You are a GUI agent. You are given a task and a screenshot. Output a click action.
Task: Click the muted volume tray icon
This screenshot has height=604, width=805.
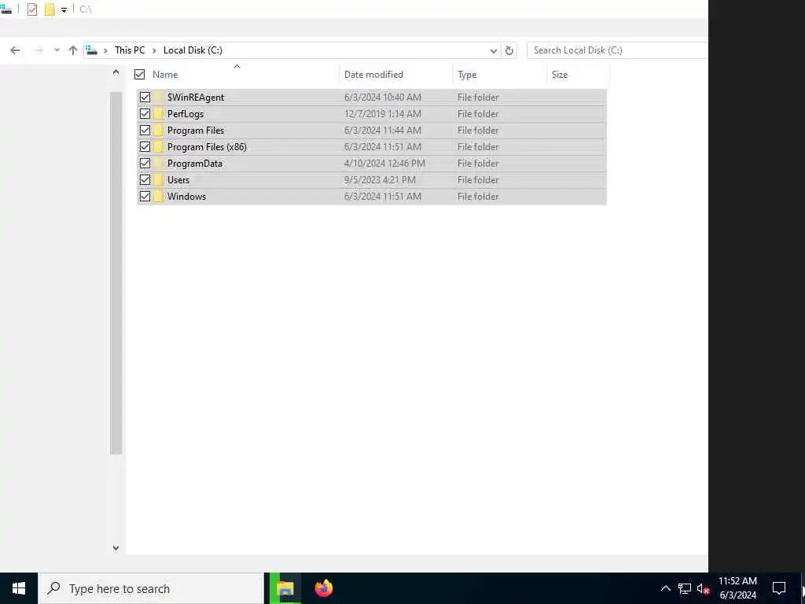[703, 588]
